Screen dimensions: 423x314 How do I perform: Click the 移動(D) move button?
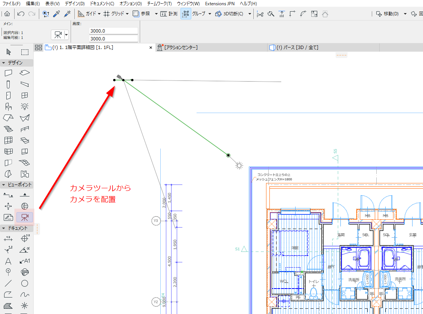coord(388,13)
